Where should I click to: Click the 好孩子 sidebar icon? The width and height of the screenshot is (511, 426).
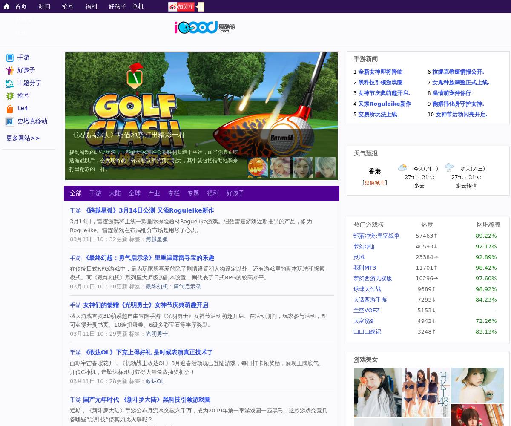(10, 70)
